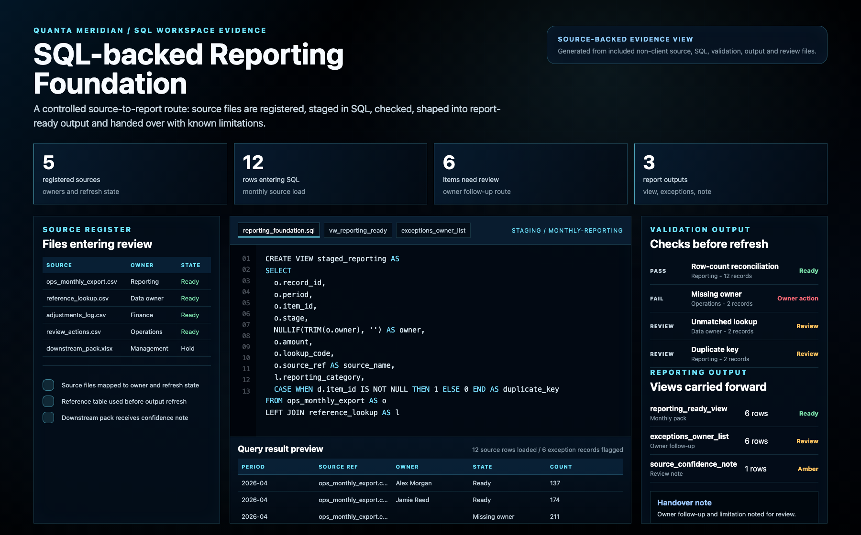The width and height of the screenshot is (861, 535).
Task: Click review_actions.csv in the files list
Action: pos(74,332)
